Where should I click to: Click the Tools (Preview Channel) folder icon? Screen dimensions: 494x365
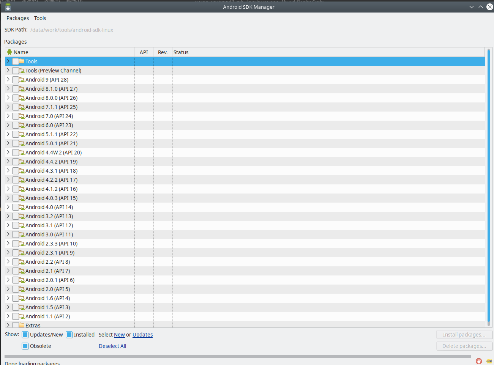(x=22, y=71)
